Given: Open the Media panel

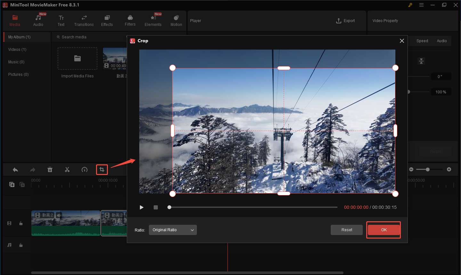Looking at the screenshot, I should (x=15, y=20).
